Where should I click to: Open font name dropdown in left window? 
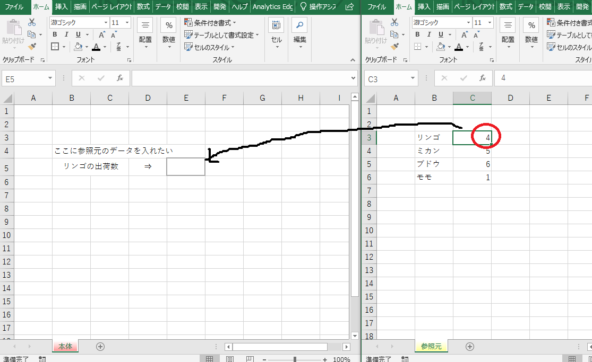click(106, 23)
